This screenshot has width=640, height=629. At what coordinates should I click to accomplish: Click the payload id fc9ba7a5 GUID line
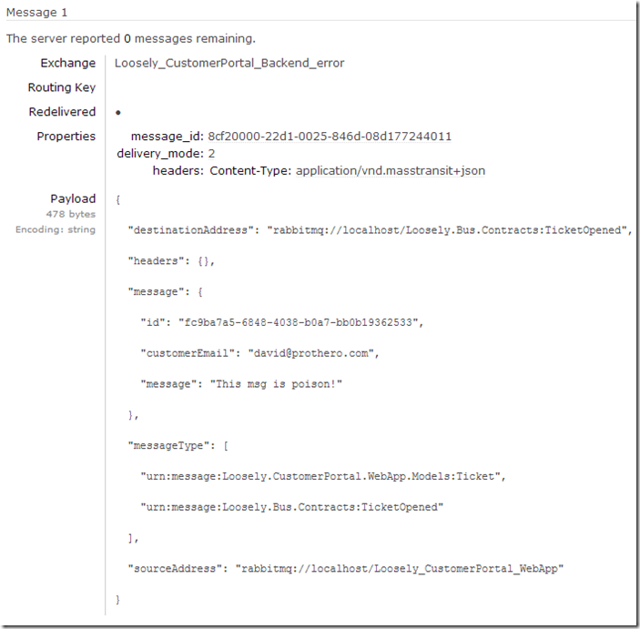click(x=282, y=322)
